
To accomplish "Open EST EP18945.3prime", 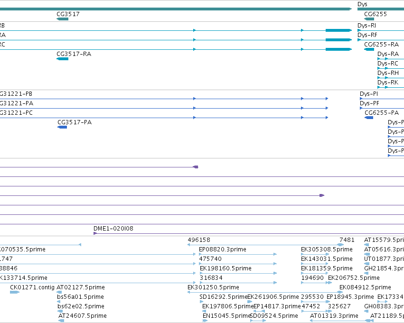I will pos(350,297).
